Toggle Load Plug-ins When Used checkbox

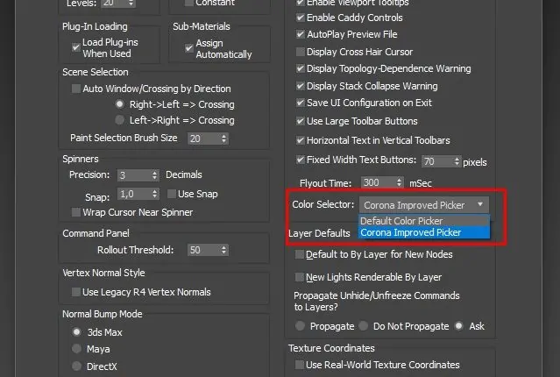point(75,43)
